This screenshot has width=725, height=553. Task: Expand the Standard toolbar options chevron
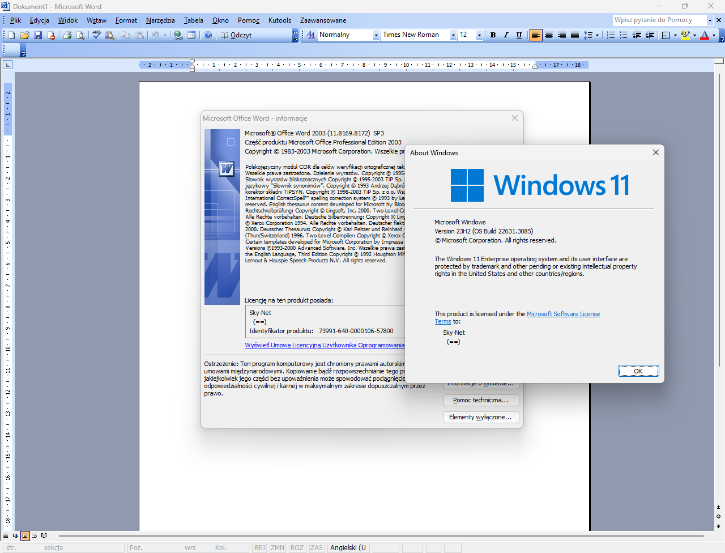pos(295,35)
